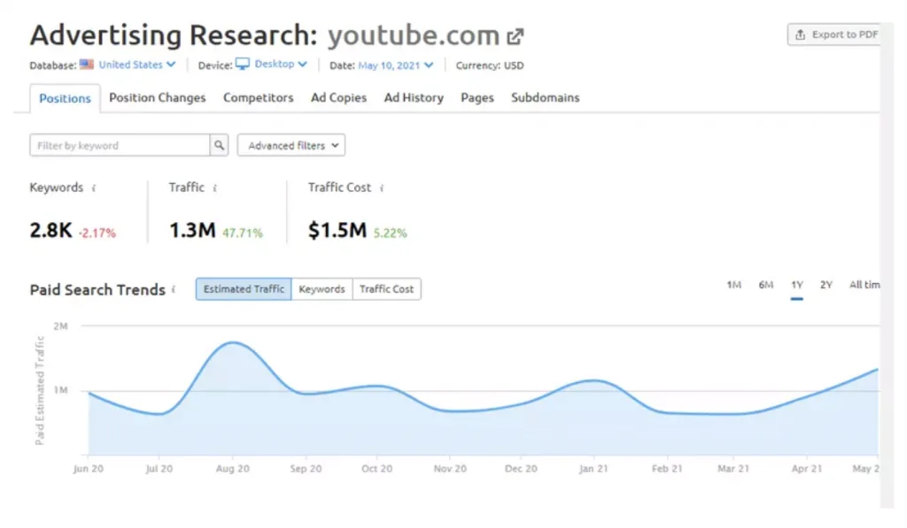Select the Estimated Traffic chart toggle

tap(244, 289)
